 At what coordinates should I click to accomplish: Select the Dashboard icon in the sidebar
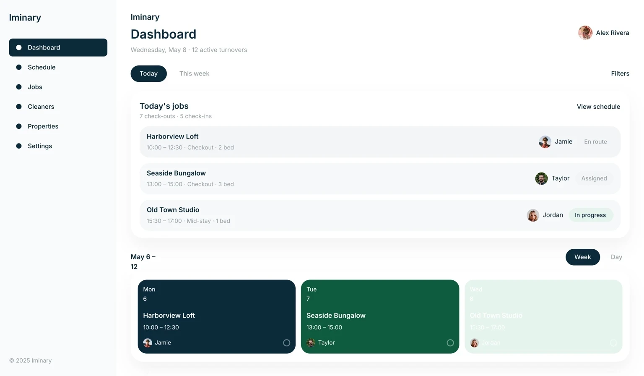click(18, 47)
